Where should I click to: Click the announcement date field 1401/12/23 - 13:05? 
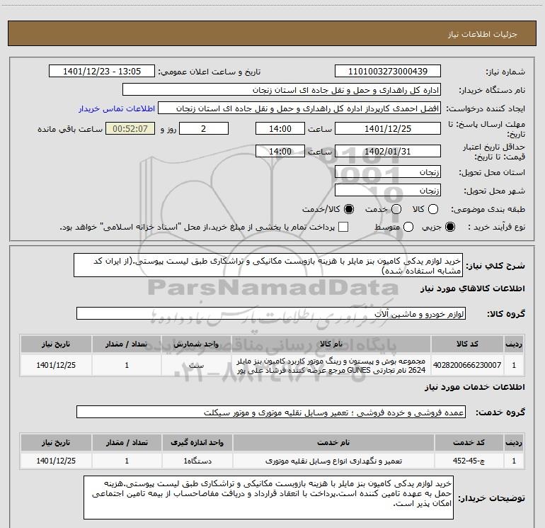coord(102,71)
